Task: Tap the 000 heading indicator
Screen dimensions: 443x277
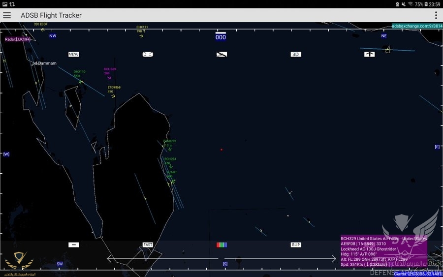Action: pyautogui.click(x=221, y=37)
